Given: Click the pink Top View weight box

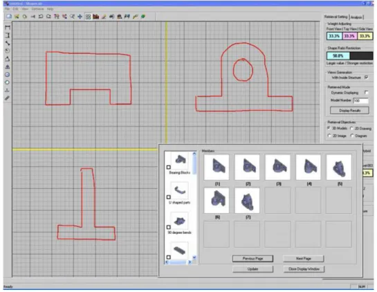Looking at the screenshot, I should pyautogui.click(x=349, y=36).
